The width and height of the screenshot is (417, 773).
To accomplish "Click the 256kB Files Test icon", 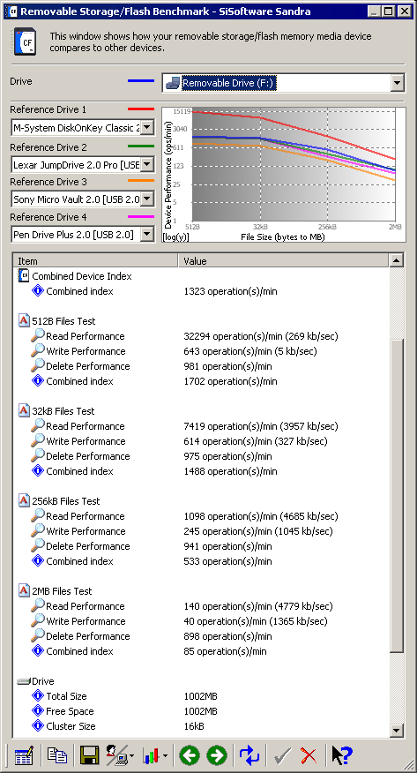I will coord(24,501).
